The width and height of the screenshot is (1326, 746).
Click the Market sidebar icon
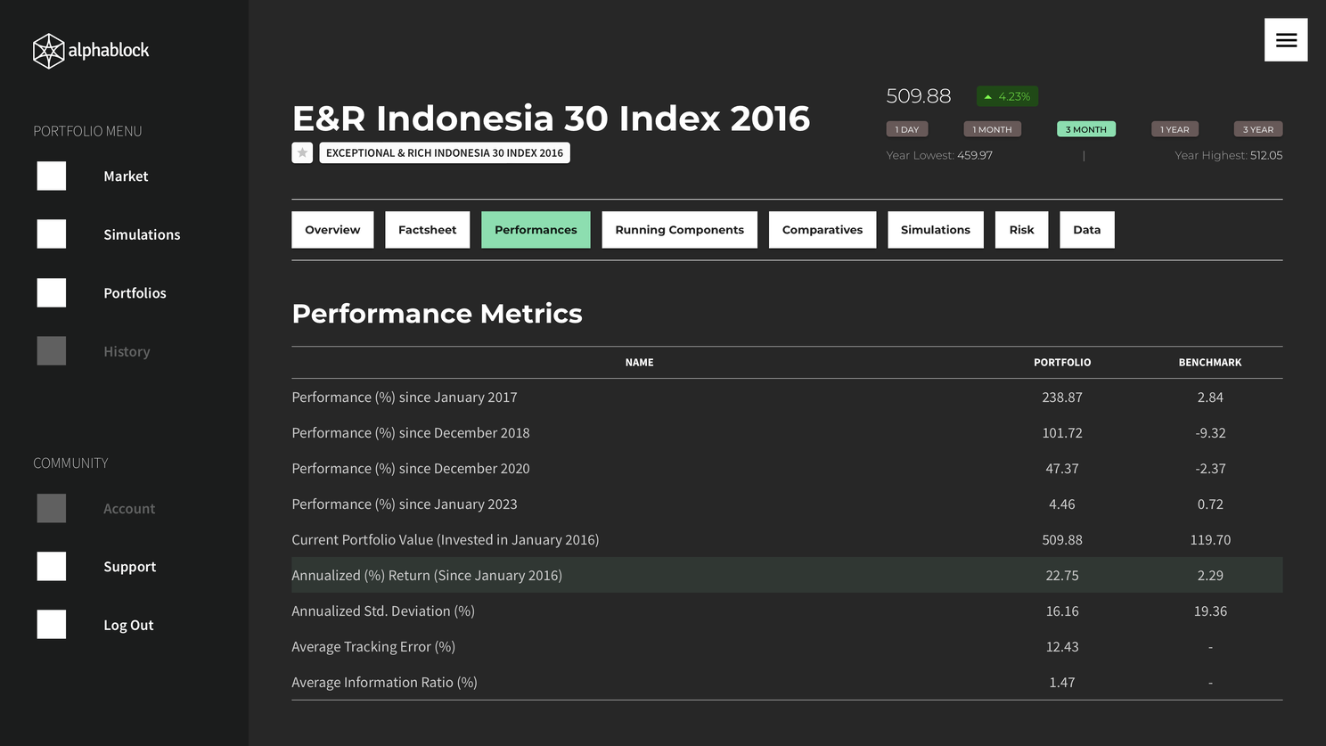52,176
